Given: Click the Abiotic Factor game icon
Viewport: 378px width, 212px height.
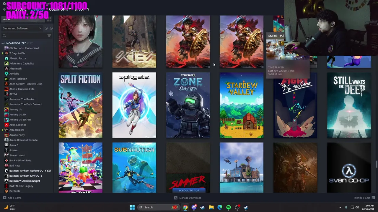Looking at the screenshot, I should [x=6, y=58].
